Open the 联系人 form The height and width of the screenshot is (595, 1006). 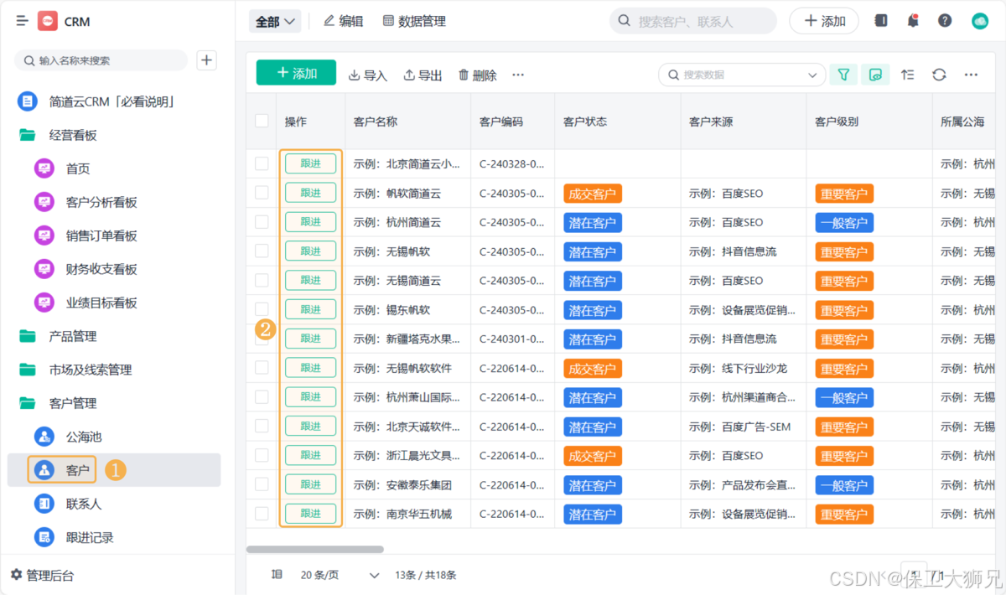pos(84,504)
